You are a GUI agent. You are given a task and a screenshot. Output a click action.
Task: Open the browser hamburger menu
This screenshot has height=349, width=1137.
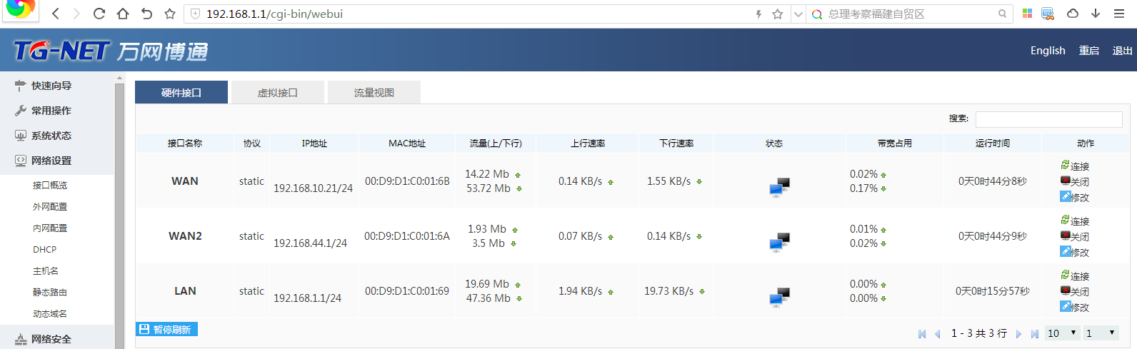click(1119, 14)
